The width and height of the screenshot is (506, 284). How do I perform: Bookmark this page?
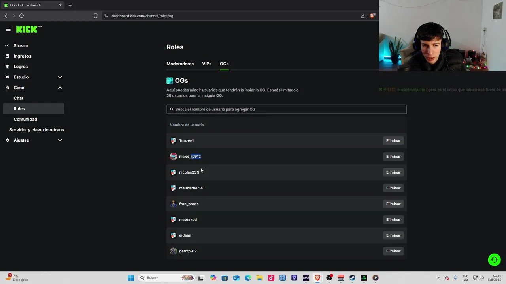pyautogui.click(x=96, y=16)
